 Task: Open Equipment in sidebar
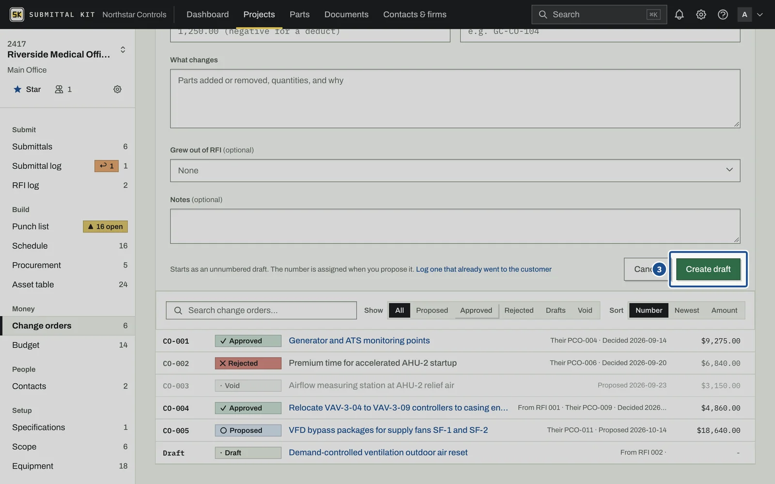pyautogui.click(x=68, y=466)
